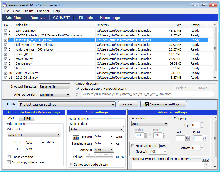
Task: Check Do not copy video stream
Action: tap(9, 162)
